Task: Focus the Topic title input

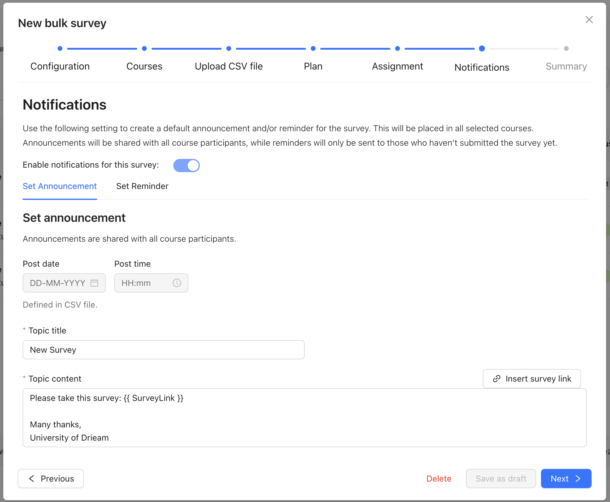Action: pos(164,350)
